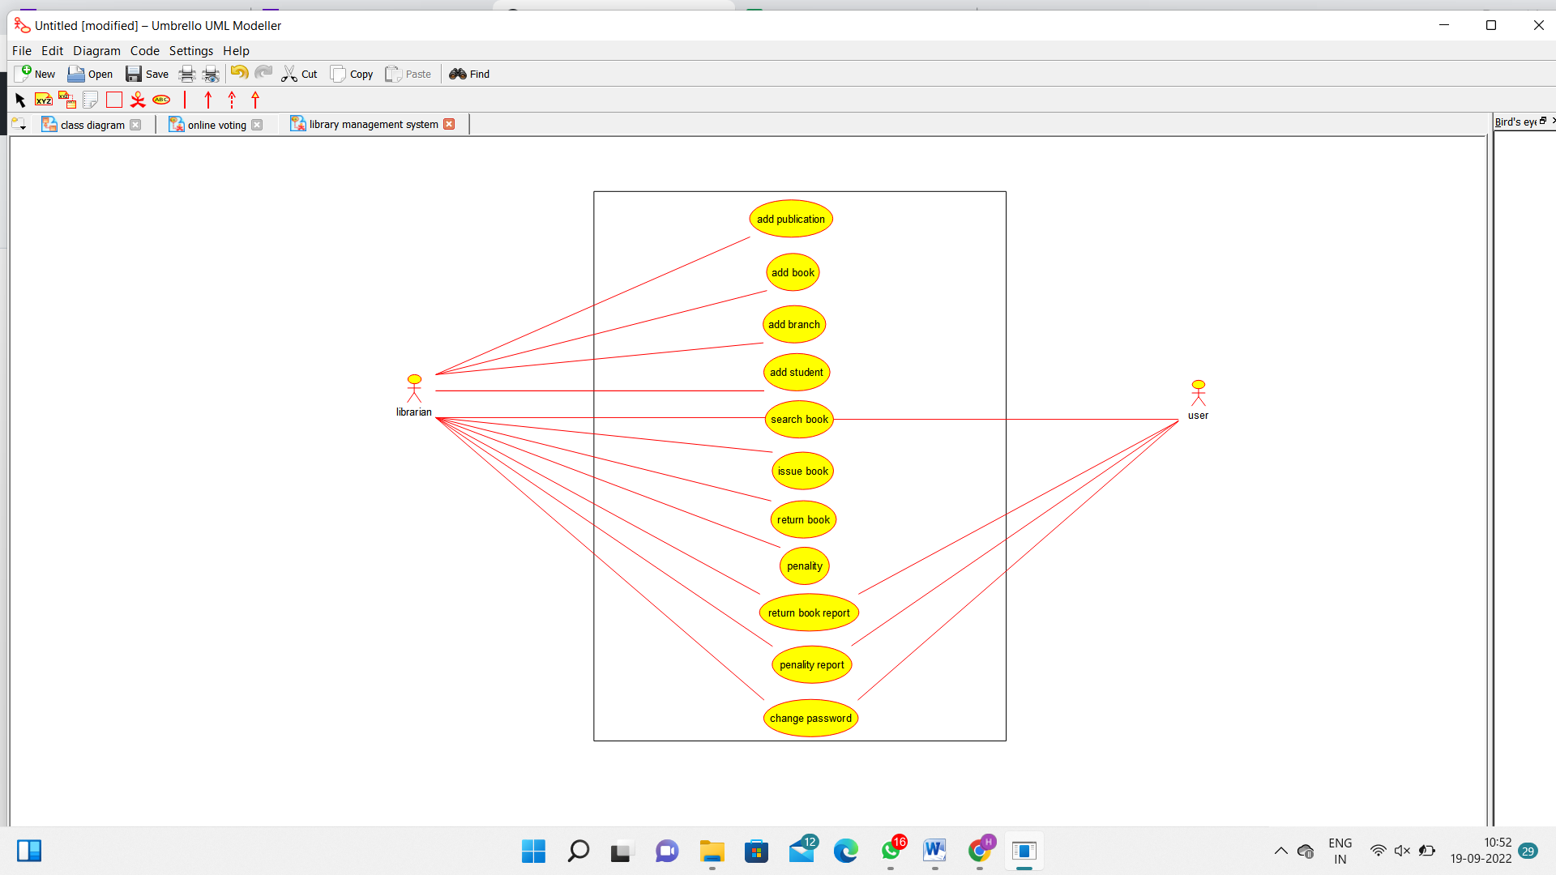
Task: Choose the Box rectangle tool
Action: 114,100
